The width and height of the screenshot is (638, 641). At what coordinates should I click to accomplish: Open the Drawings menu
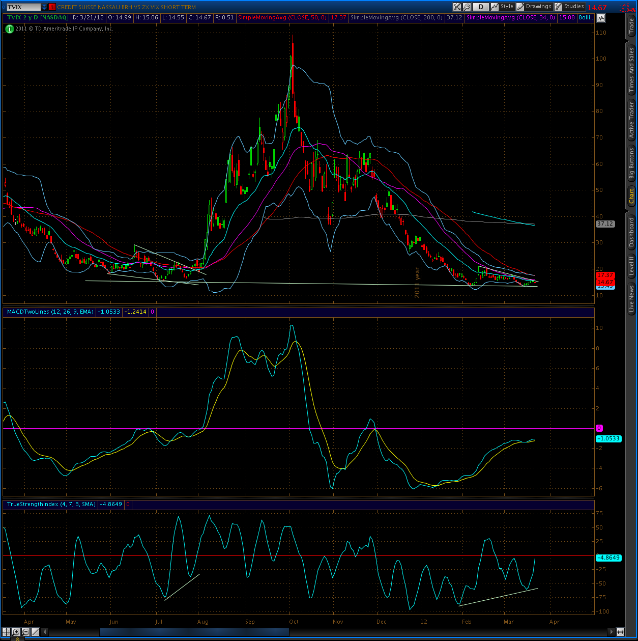[534, 7]
